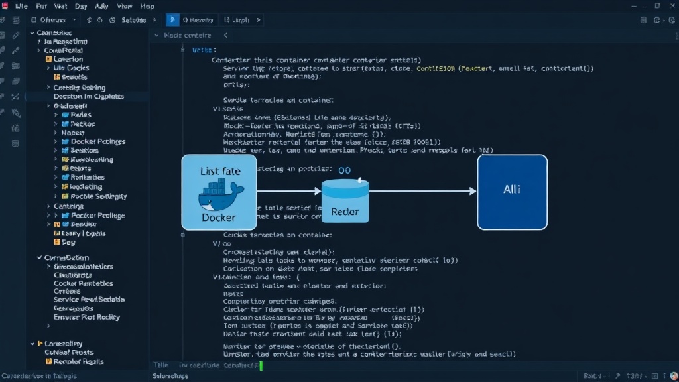Select the tag-shaped sidebar icon
The height and width of the screenshot is (382, 679).
pos(16,113)
